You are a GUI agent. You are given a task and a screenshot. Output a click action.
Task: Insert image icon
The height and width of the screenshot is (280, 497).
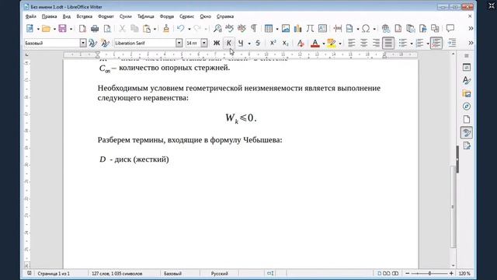point(286,29)
